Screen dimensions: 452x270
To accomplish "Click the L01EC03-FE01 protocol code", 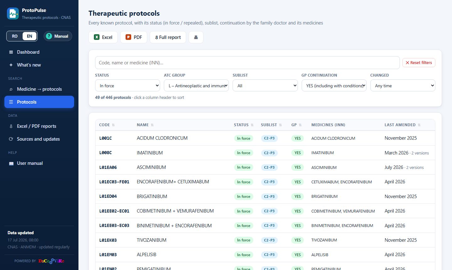I will 114,182.
